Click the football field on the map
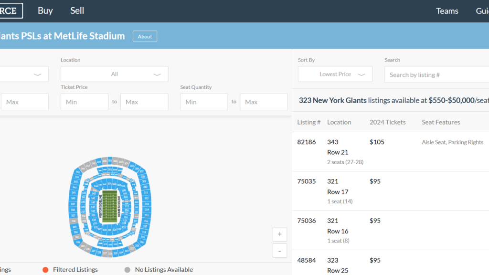 [110, 206]
